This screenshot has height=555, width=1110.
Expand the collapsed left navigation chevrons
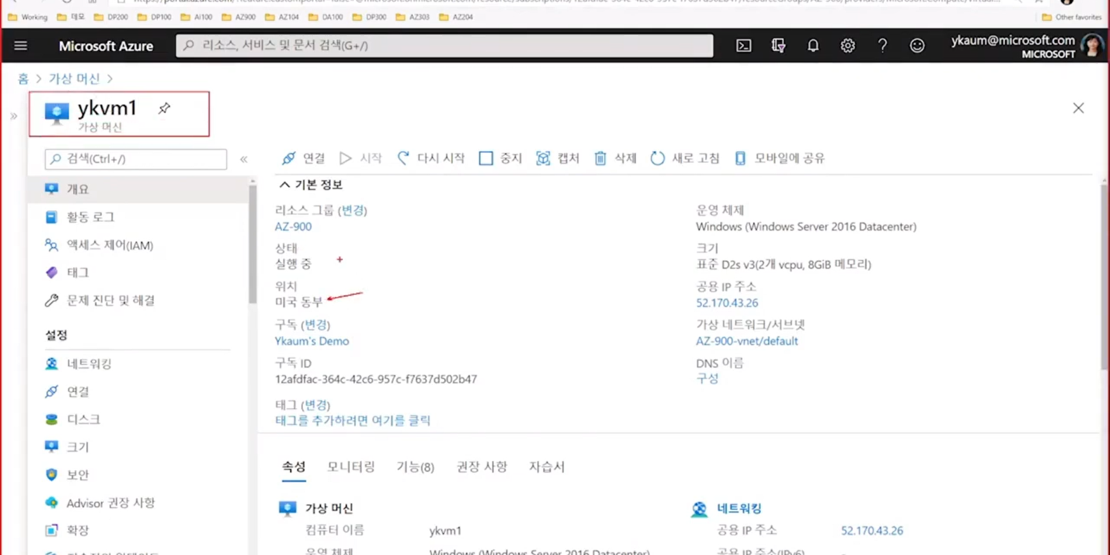[x=13, y=116]
